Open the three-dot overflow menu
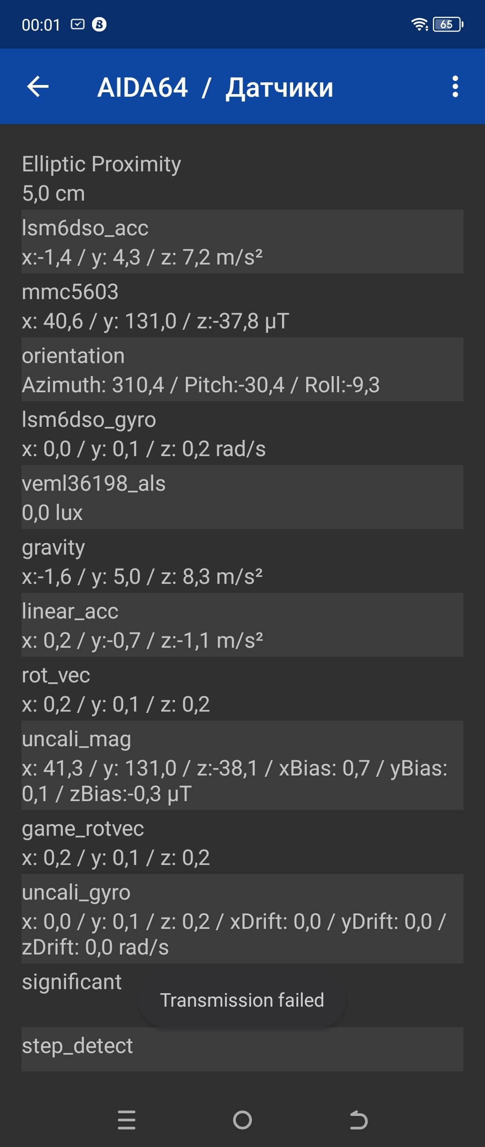 point(455,86)
